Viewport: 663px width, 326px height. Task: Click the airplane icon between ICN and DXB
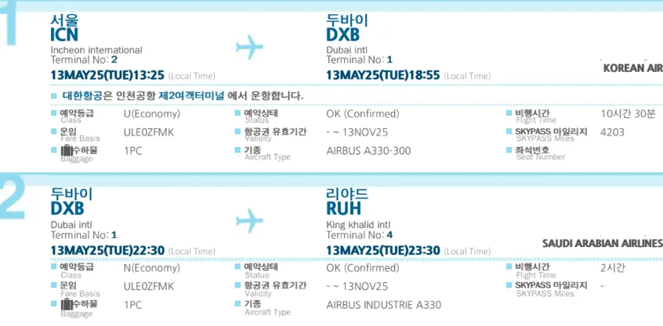point(249,47)
